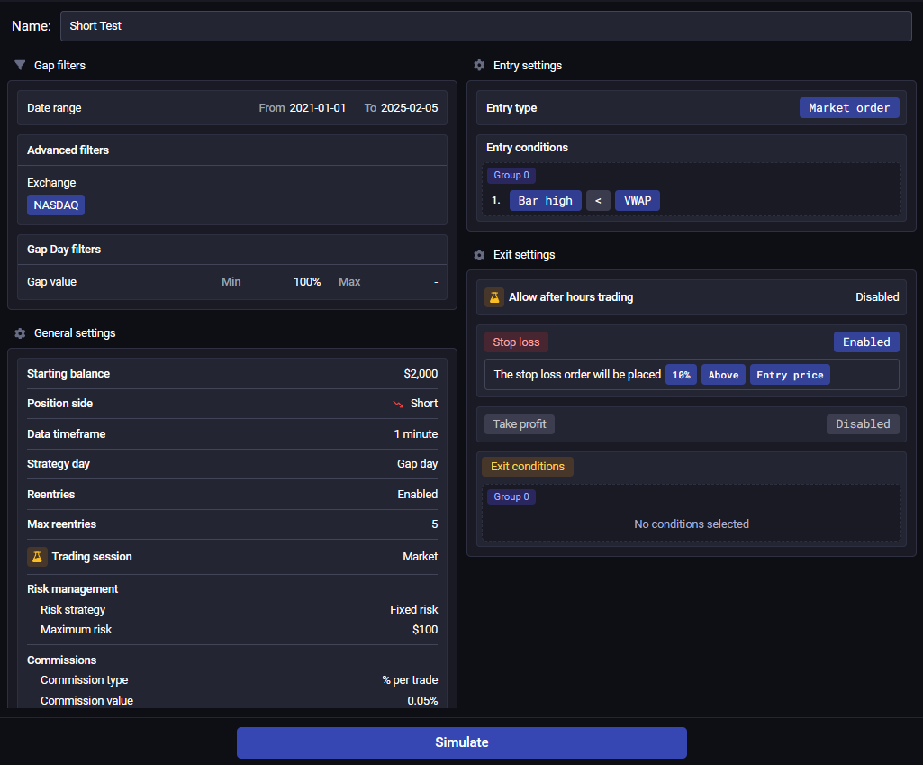The height and width of the screenshot is (765, 923).
Task: Click the red short arrow icon in Position side
Action: 399,404
